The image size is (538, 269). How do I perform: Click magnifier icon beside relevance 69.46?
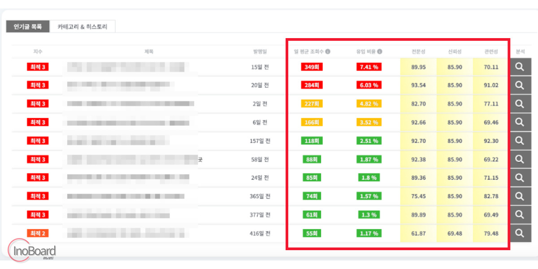(520, 122)
